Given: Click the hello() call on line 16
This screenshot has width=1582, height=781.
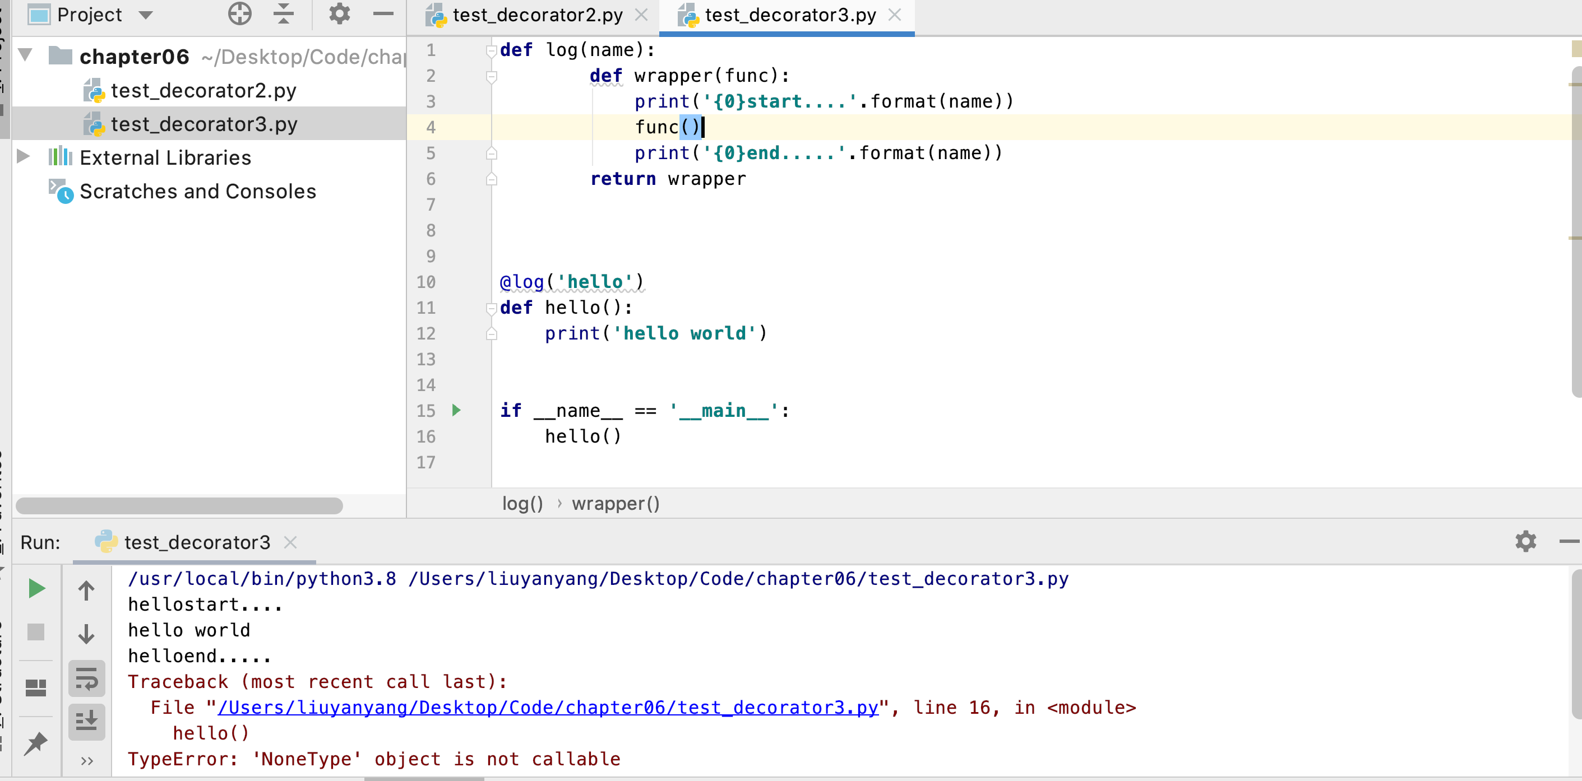Looking at the screenshot, I should click(x=583, y=436).
